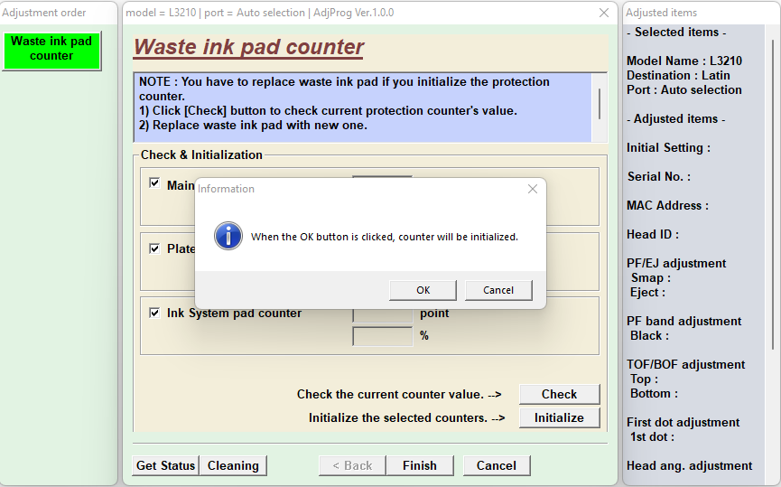Cancel the counter initialization dialog
781x487 pixels.
click(498, 290)
